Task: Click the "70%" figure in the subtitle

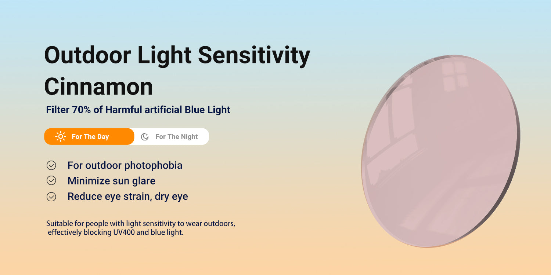Action: [x=82, y=110]
